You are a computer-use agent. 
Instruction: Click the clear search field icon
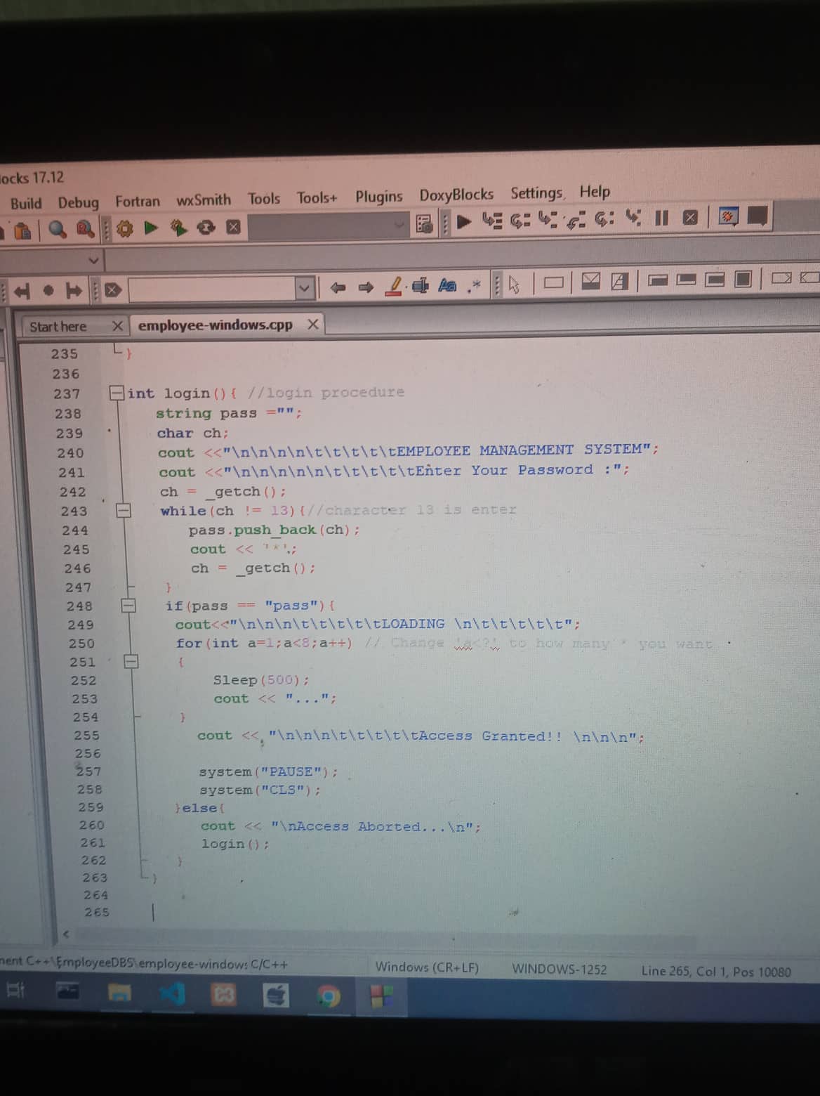pos(112,289)
